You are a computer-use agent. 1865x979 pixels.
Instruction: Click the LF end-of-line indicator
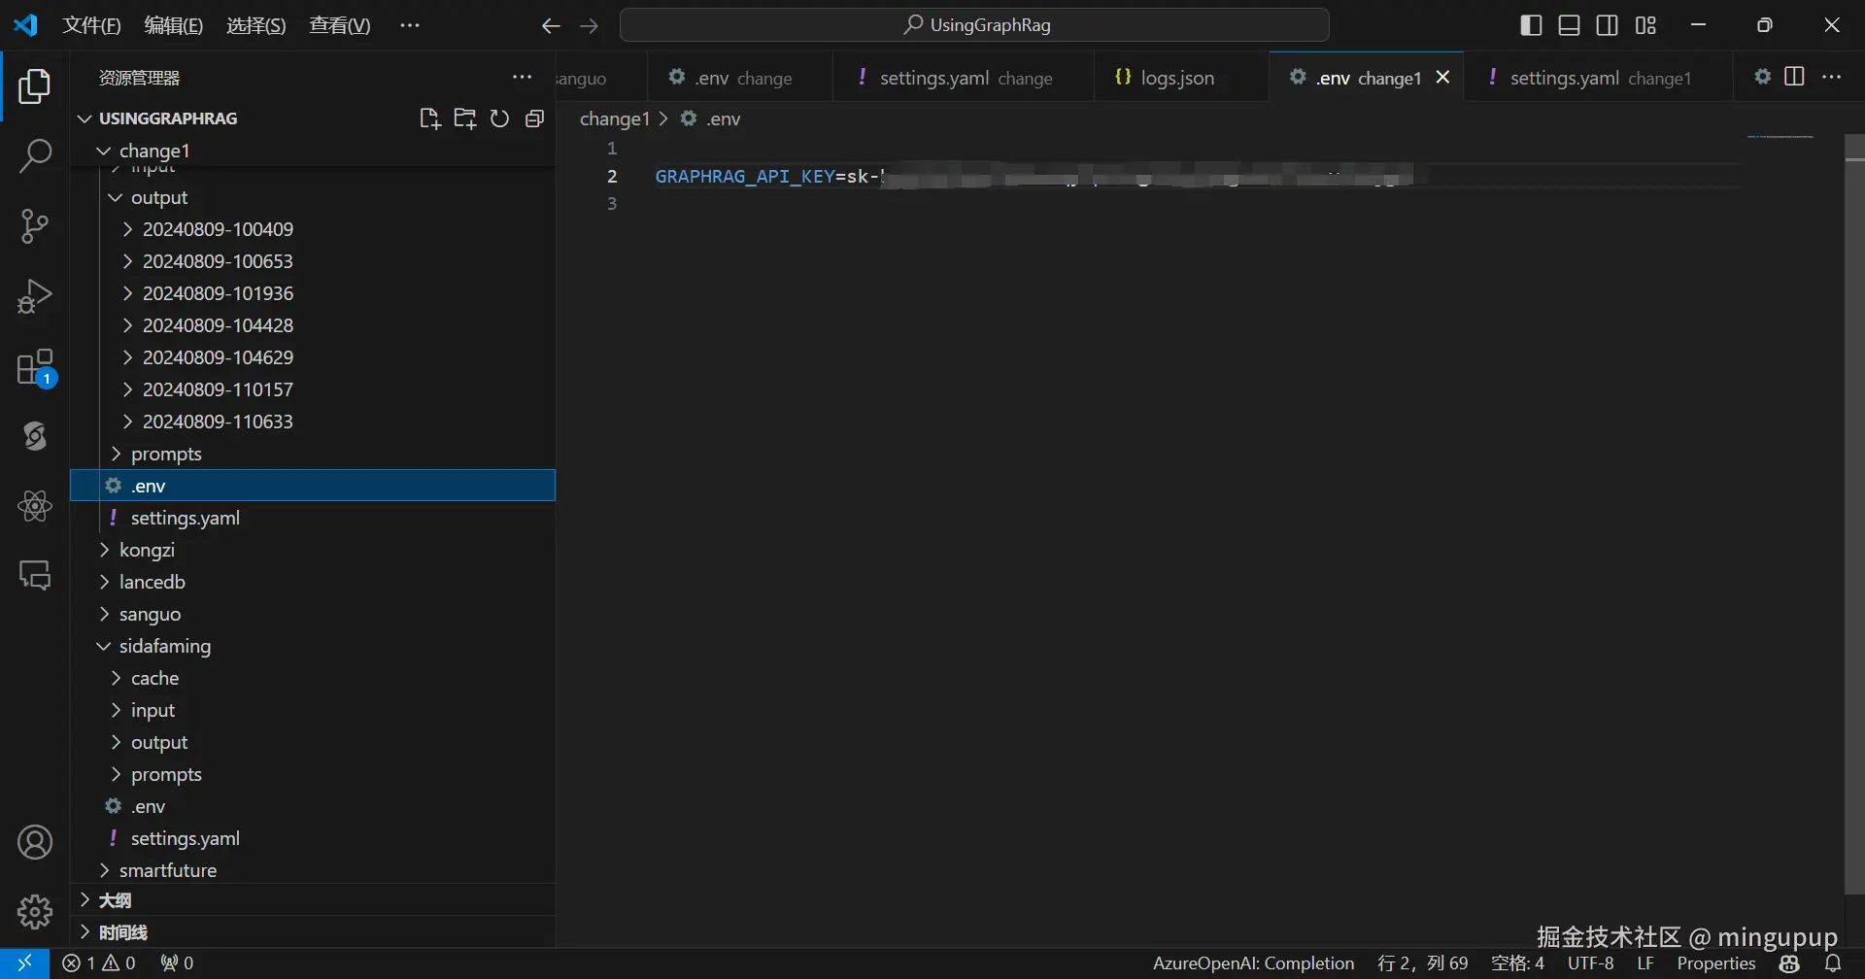(x=1645, y=963)
